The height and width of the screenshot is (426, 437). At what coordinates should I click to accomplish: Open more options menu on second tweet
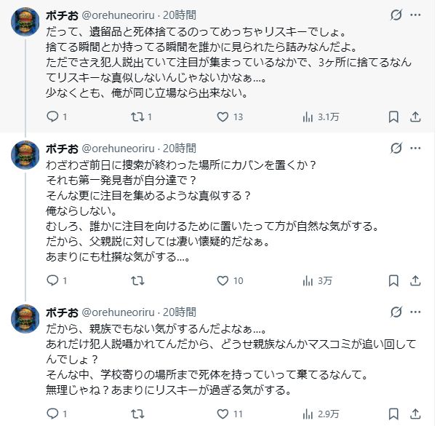pyautogui.click(x=416, y=148)
